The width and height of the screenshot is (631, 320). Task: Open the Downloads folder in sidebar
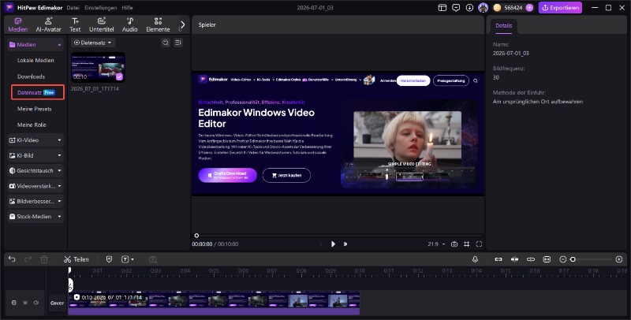31,76
